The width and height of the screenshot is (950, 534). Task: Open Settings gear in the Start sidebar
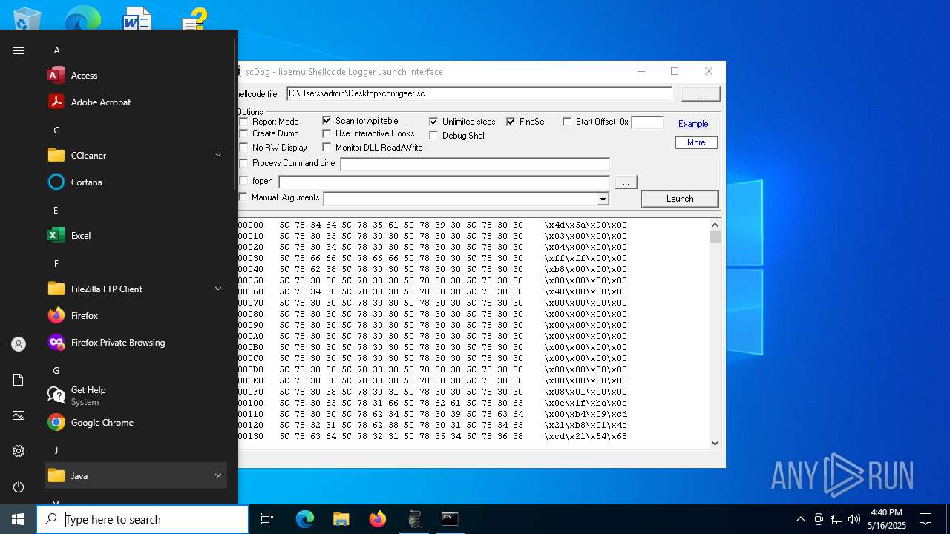(19, 451)
